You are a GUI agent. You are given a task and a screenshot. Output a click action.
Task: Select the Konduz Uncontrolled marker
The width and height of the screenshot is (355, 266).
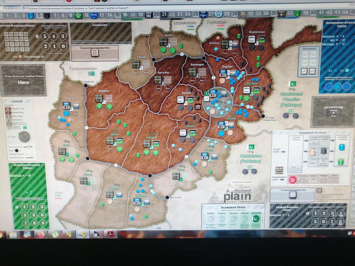[x=225, y=44]
